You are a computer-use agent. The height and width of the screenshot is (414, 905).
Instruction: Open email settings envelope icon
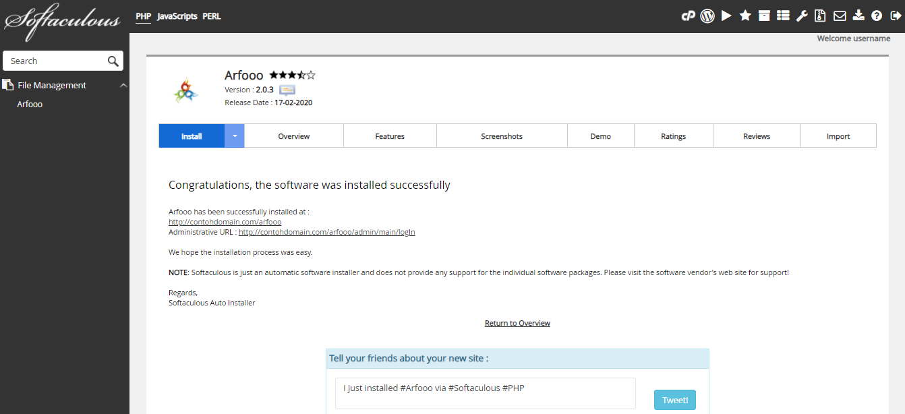(x=840, y=16)
